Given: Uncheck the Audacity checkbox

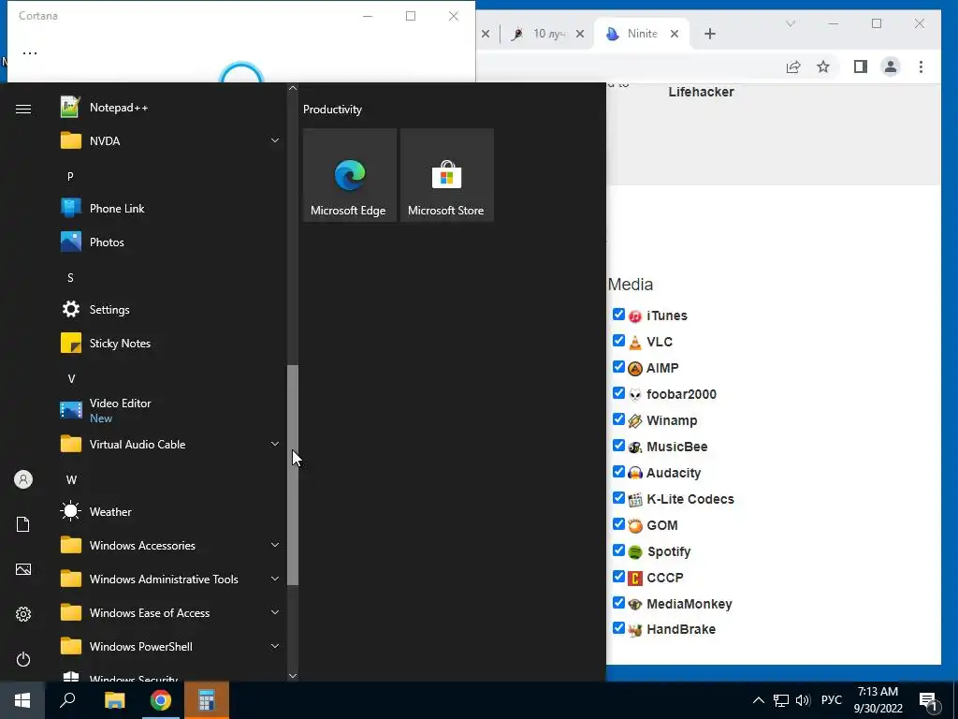Looking at the screenshot, I should pos(619,472).
